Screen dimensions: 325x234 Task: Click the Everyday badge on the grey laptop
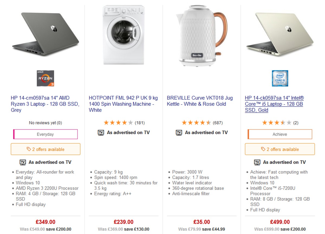click(x=45, y=134)
